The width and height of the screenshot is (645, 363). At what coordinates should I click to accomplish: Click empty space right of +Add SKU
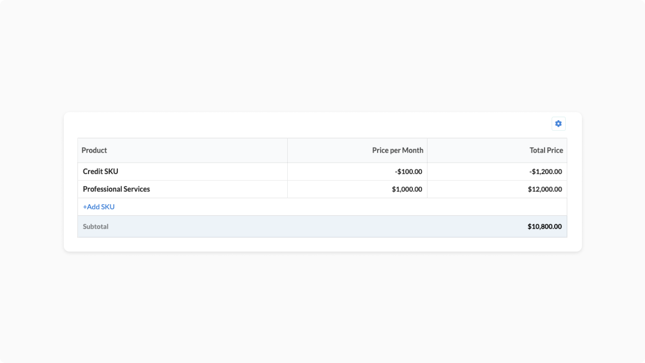click(315, 207)
